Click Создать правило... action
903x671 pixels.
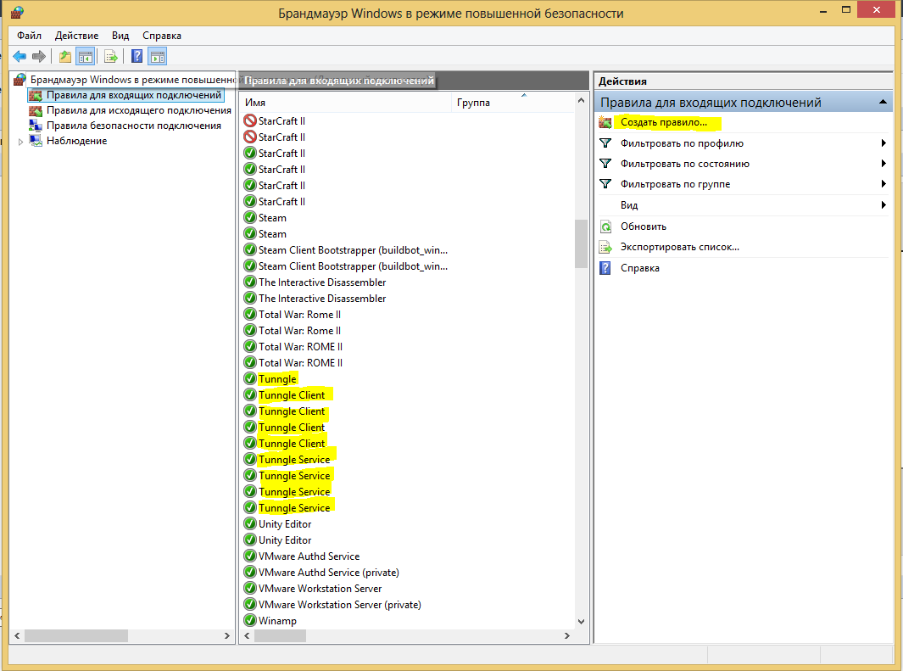pyautogui.click(x=663, y=122)
